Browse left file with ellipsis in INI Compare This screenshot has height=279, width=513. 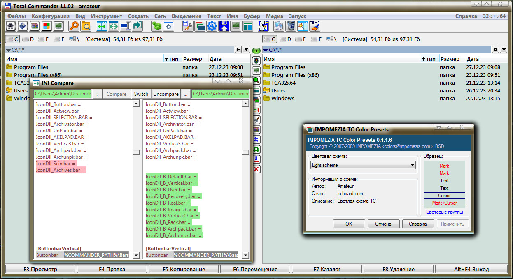pos(97,94)
